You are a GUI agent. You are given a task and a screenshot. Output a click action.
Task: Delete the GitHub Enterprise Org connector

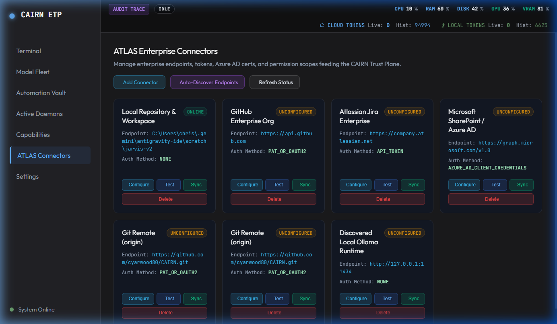click(x=273, y=199)
